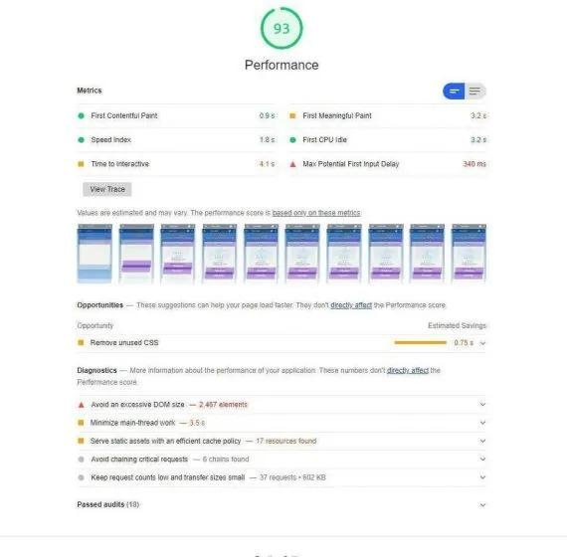567x557 pixels.
Task: Click the View Trace button
Action: (x=107, y=189)
